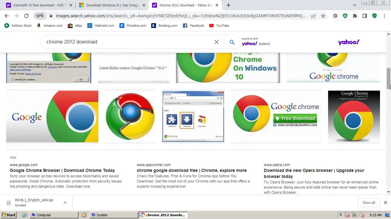391x219 pixels.
Task: Go to Yahoo home via purple yahoo! logo
Action: [349, 42]
